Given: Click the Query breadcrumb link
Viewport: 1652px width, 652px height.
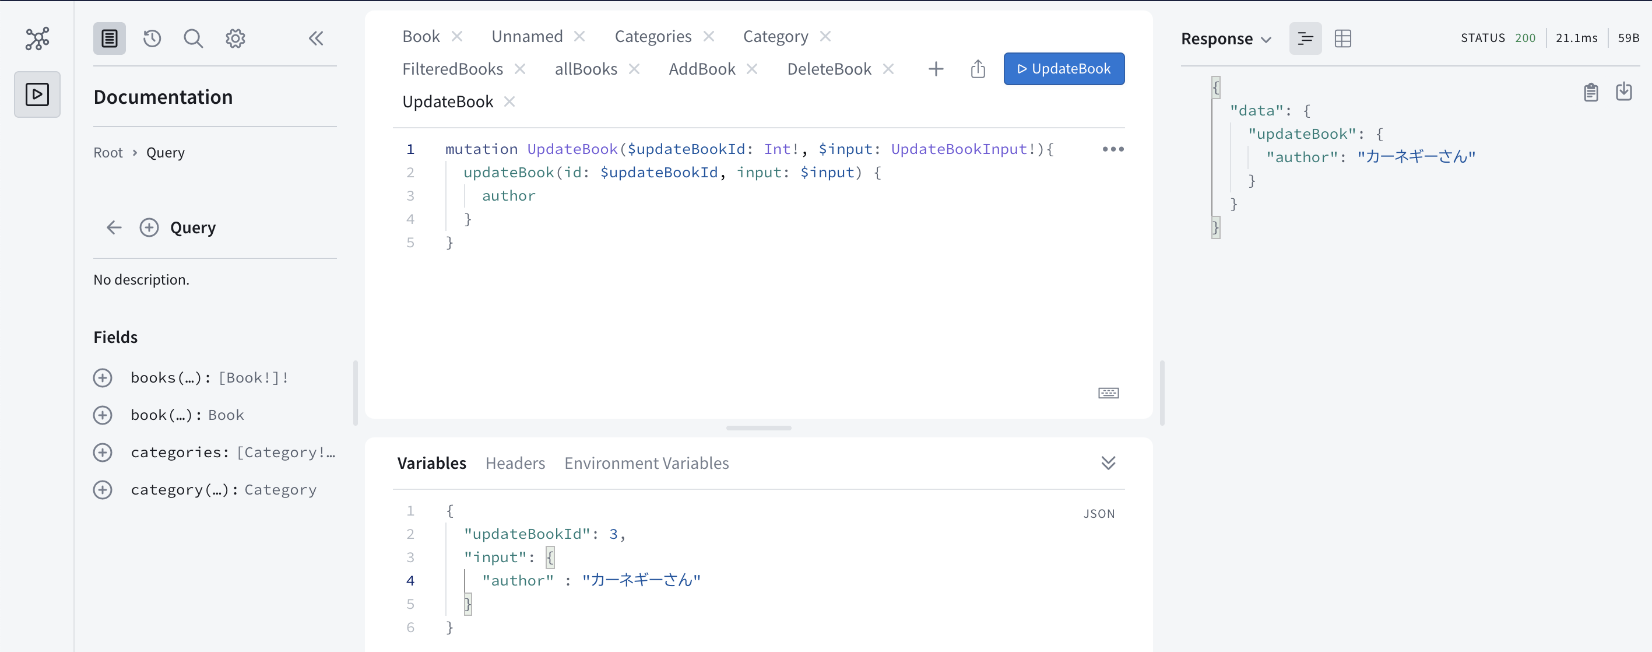Looking at the screenshot, I should coord(166,152).
